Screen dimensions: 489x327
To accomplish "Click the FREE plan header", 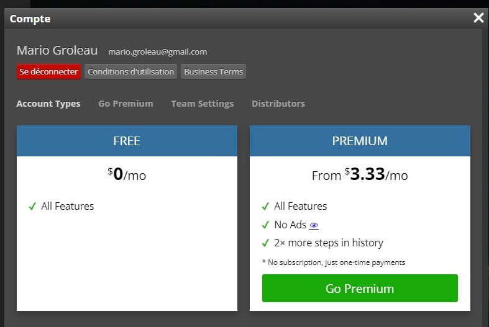I will tap(127, 141).
